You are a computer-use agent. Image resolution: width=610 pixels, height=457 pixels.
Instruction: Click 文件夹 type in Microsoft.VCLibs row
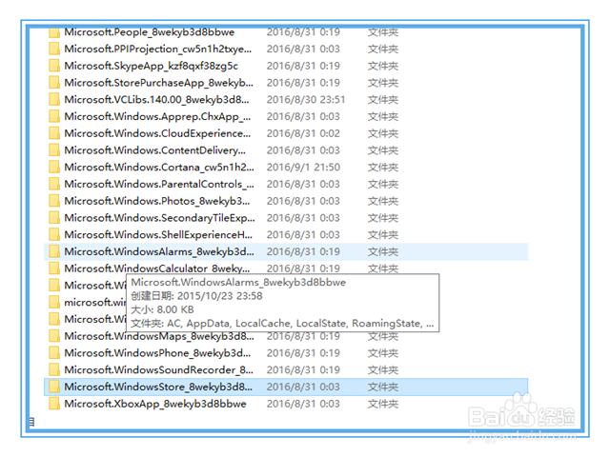pyautogui.click(x=383, y=99)
